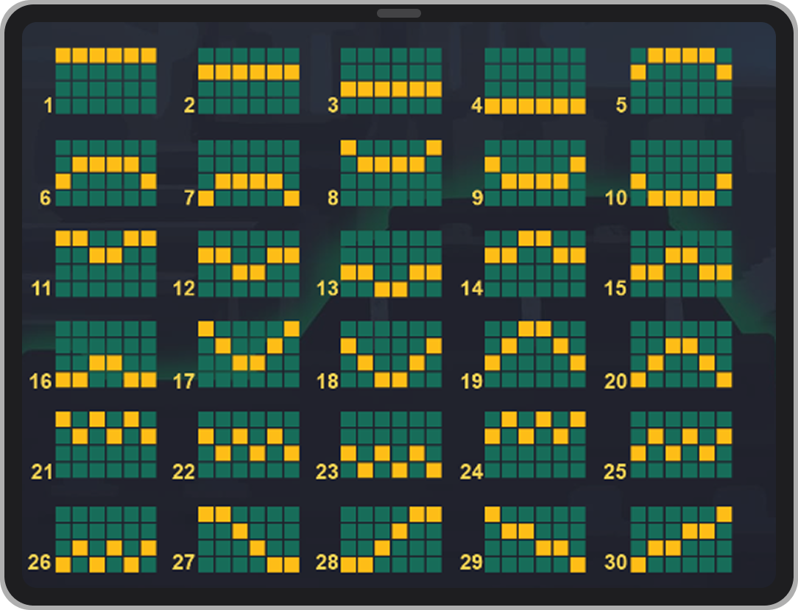The height and width of the screenshot is (610, 798).
Task: Click the number label 22
Action: (183, 471)
